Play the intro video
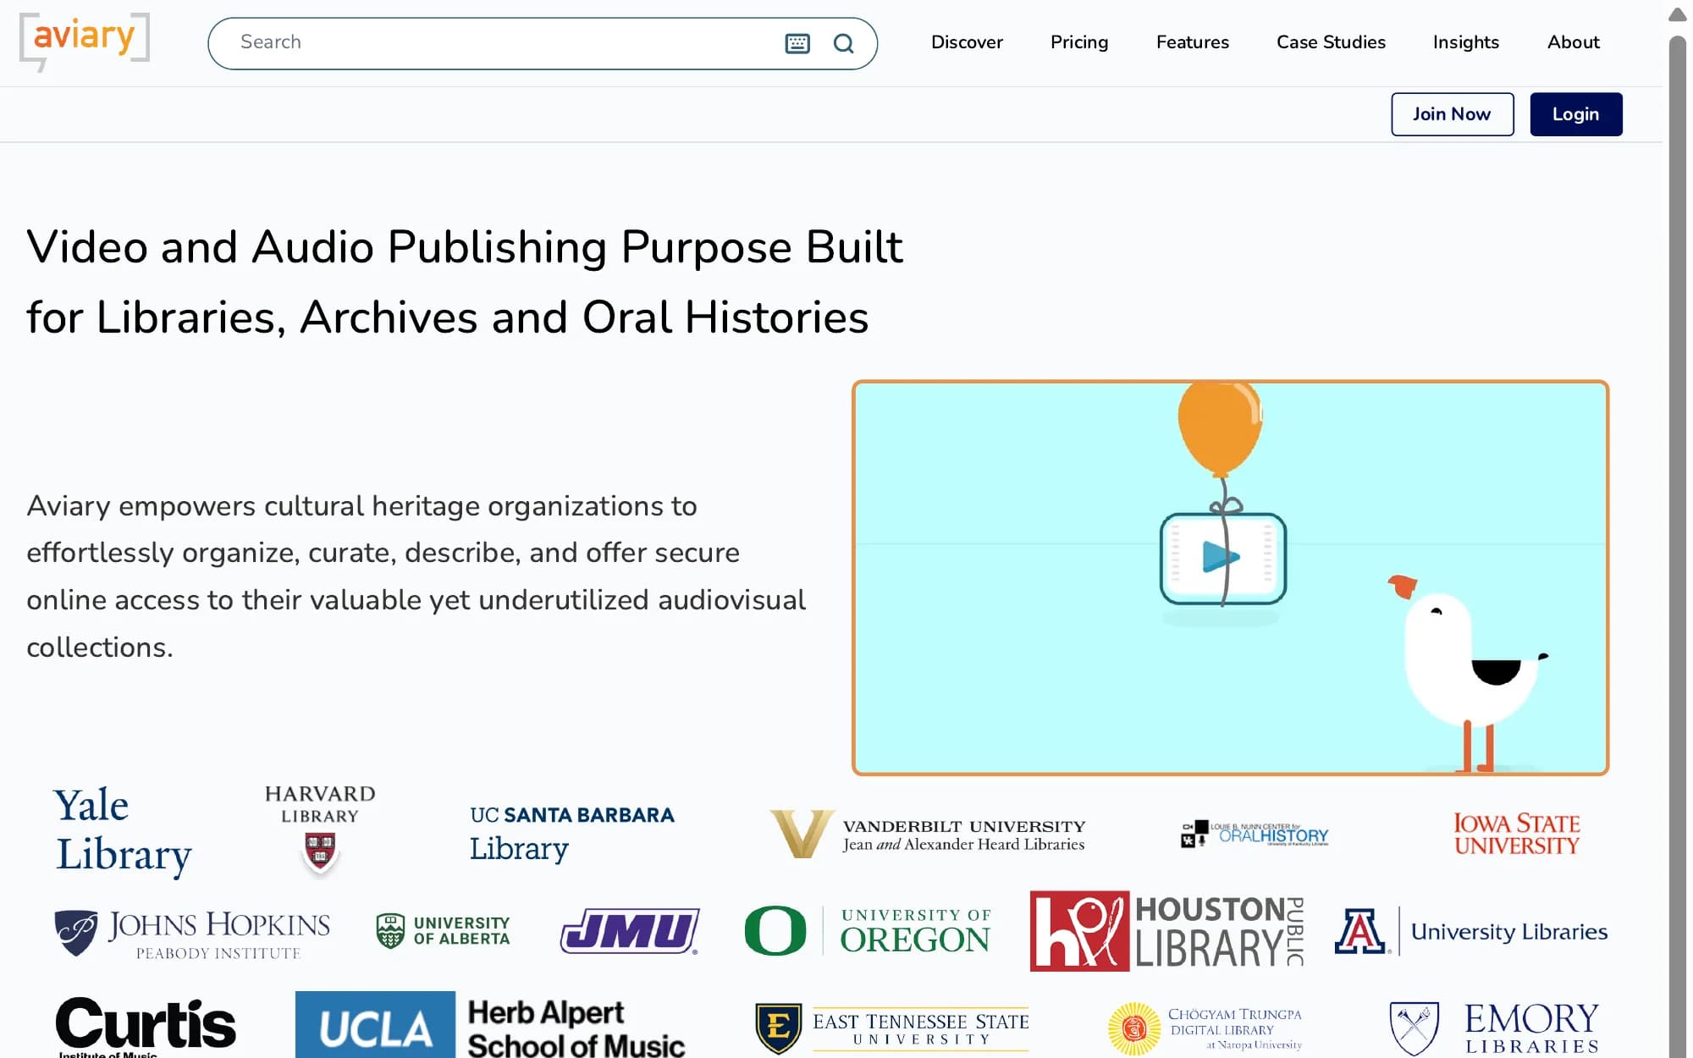Image resolution: width=1693 pixels, height=1058 pixels. coord(1222,557)
